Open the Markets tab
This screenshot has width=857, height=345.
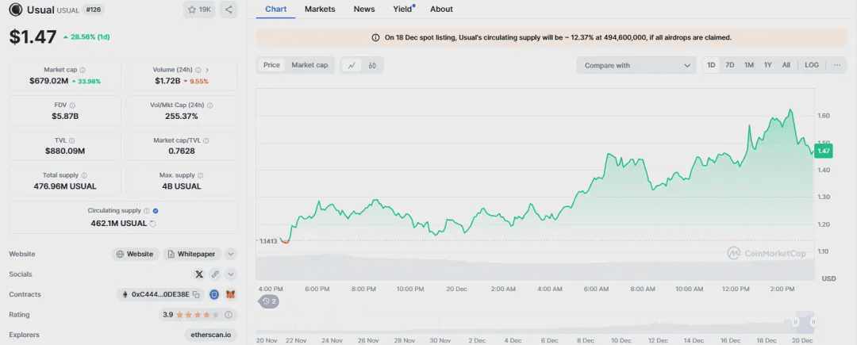320,10
